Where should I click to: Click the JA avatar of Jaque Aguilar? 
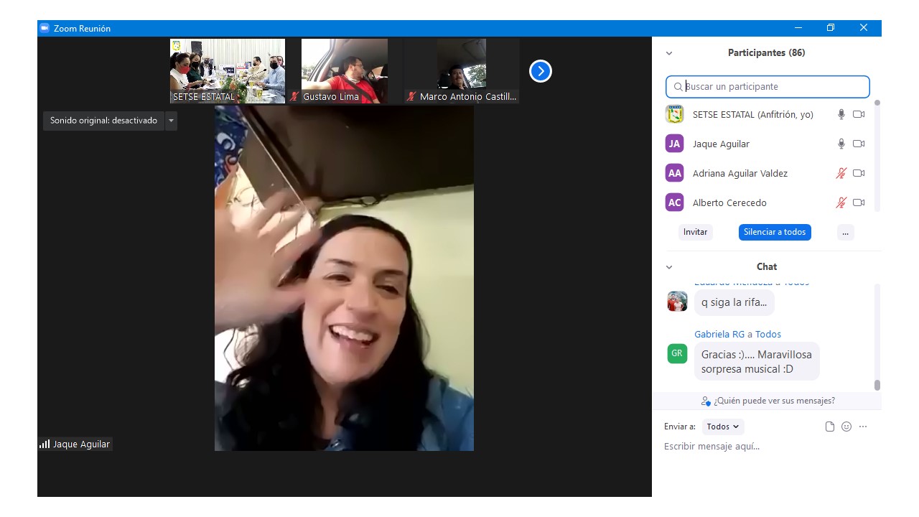pyautogui.click(x=674, y=144)
